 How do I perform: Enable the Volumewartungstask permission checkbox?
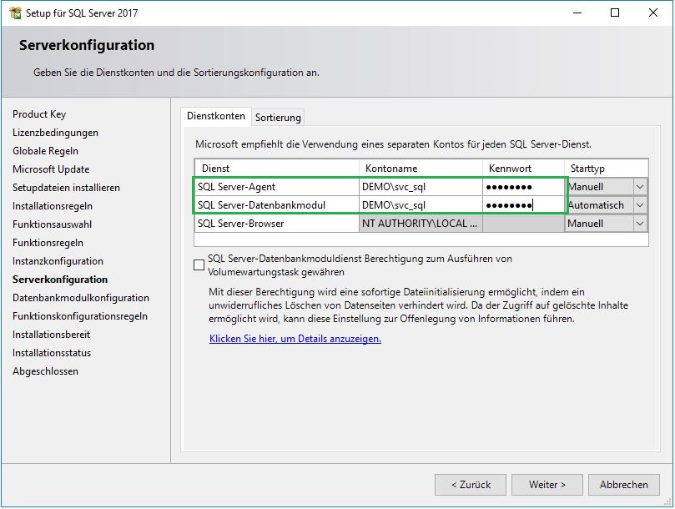(x=198, y=264)
